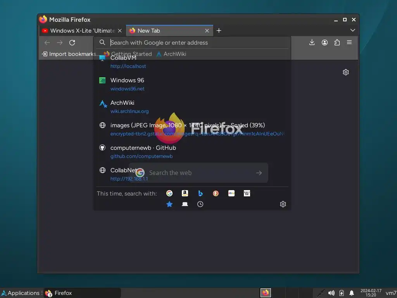Search this time with Bing icon
The image size is (397, 298).
(x=200, y=193)
